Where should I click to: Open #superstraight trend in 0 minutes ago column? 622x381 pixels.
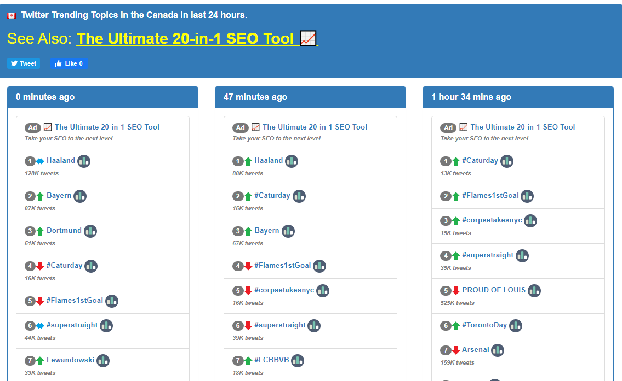[72, 325]
